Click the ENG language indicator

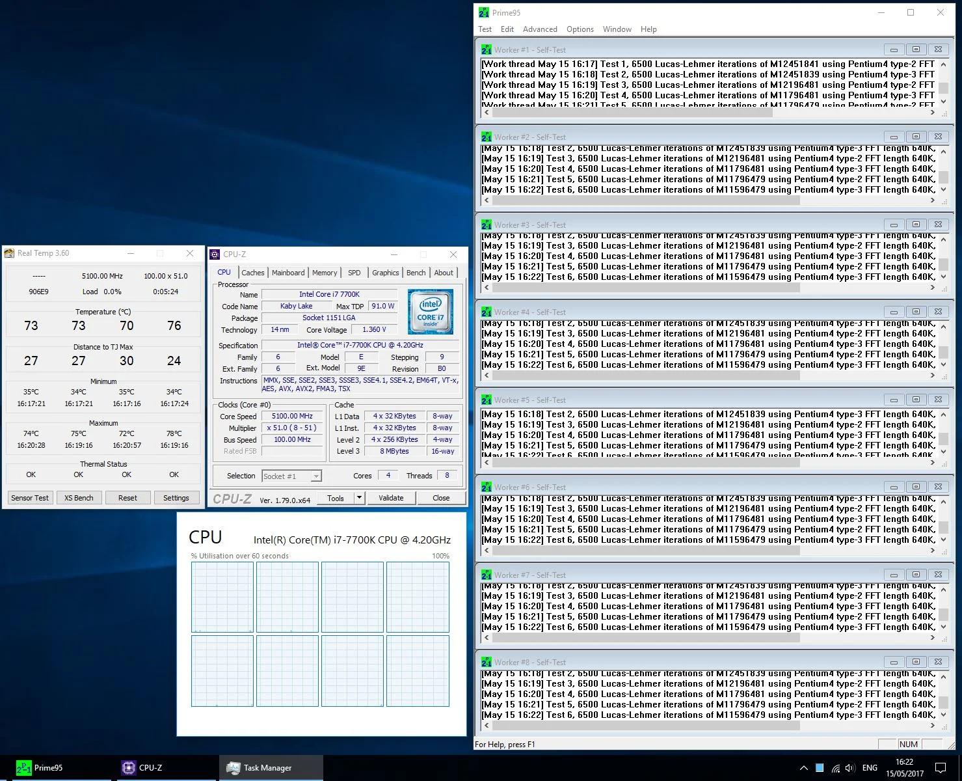coord(870,768)
